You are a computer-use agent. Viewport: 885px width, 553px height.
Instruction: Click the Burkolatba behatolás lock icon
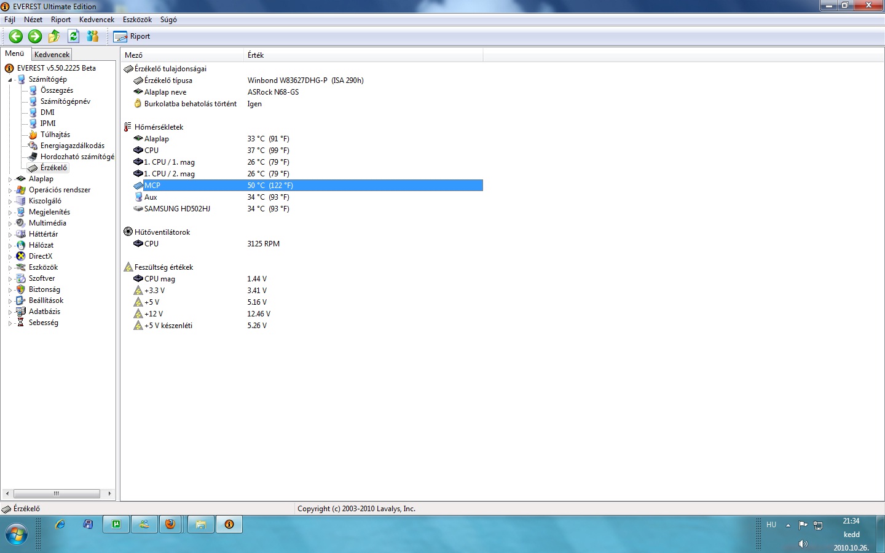[138, 104]
